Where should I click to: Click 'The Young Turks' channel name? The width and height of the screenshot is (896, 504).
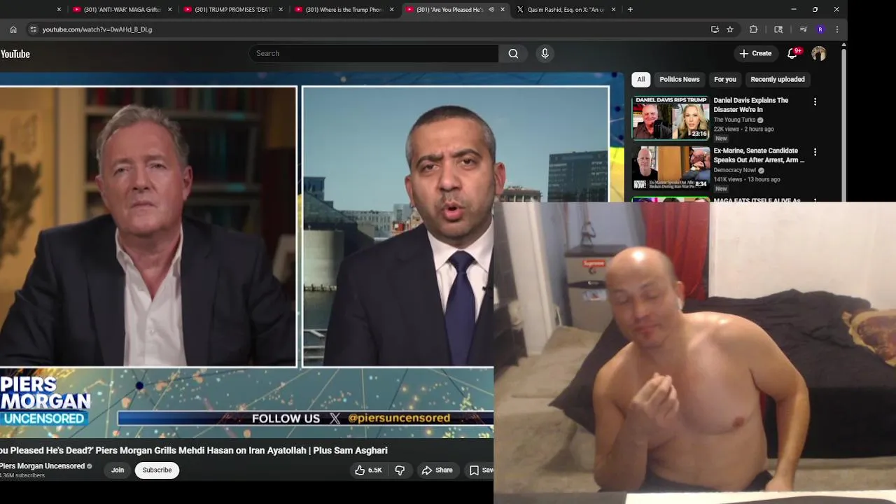click(x=734, y=120)
